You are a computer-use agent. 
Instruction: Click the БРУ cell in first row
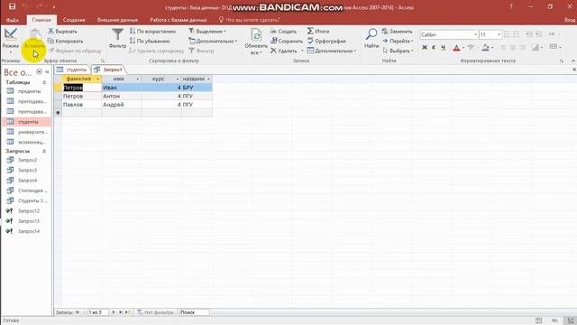[197, 88]
